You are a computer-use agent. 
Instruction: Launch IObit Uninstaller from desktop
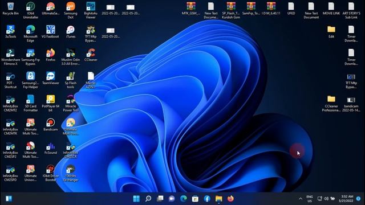tap(30, 10)
